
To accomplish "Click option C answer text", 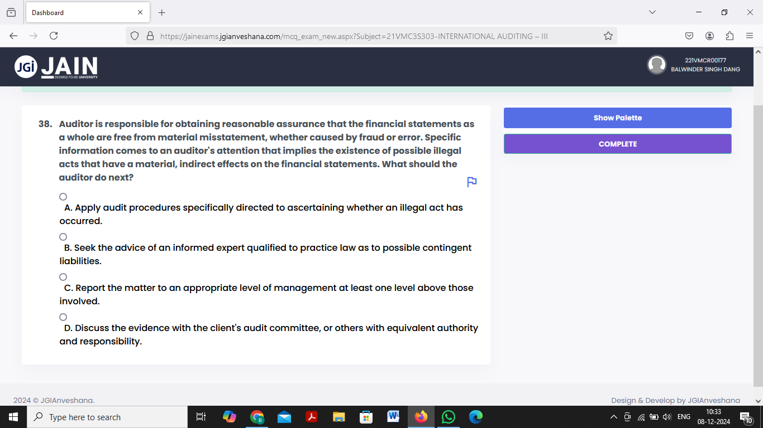I will click(x=266, y=294).
